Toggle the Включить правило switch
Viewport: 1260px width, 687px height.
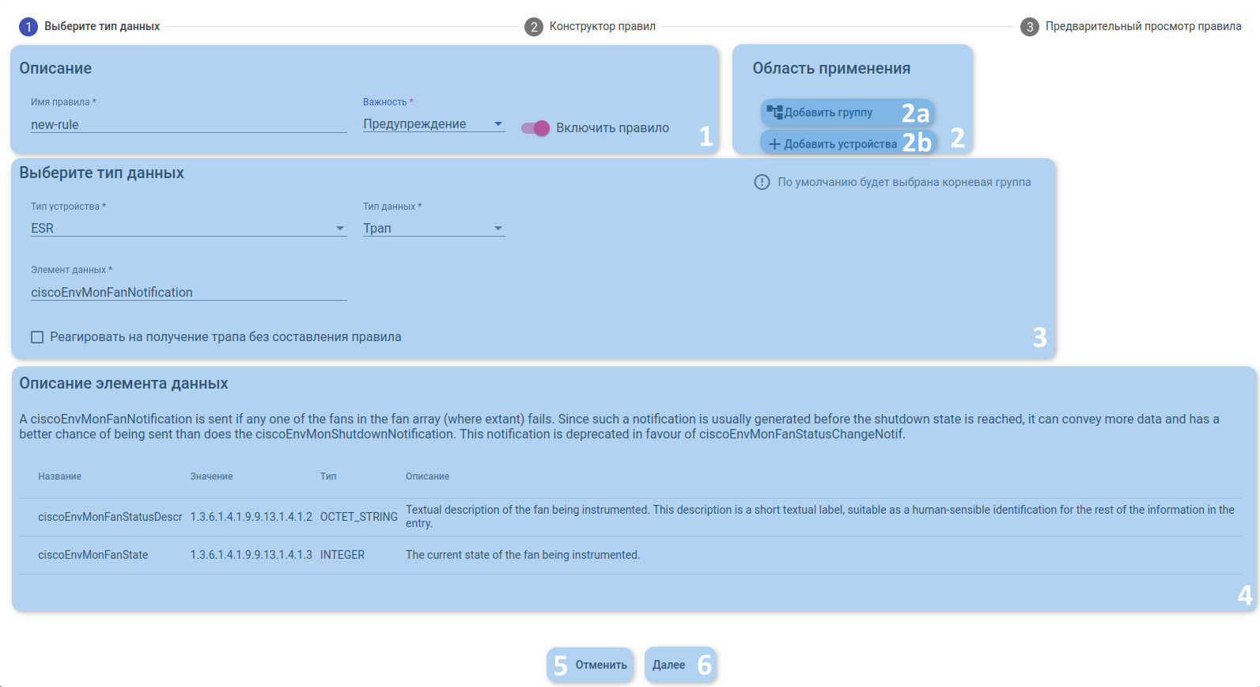[x=535, y=128]
